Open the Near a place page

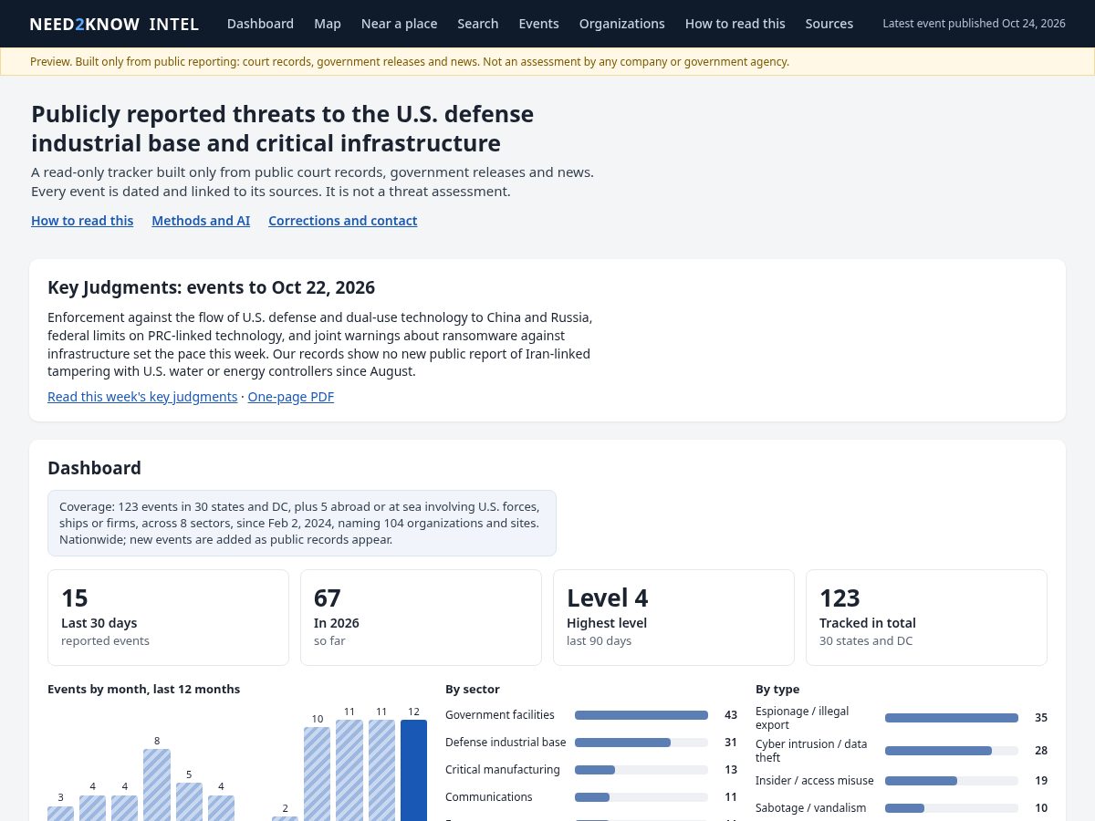[x=400, y=24]
